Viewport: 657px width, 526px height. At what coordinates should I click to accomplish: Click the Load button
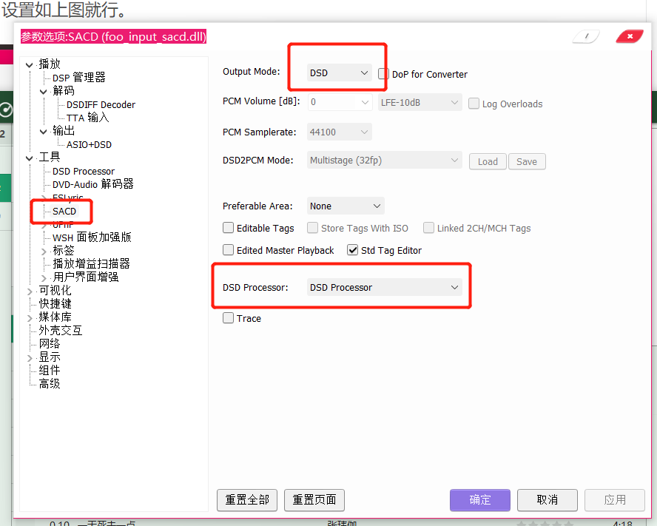488,161
